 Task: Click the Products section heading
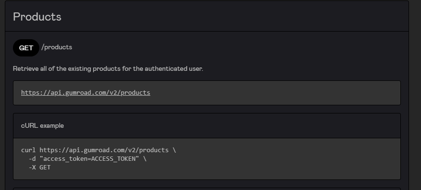click(37, 17)
